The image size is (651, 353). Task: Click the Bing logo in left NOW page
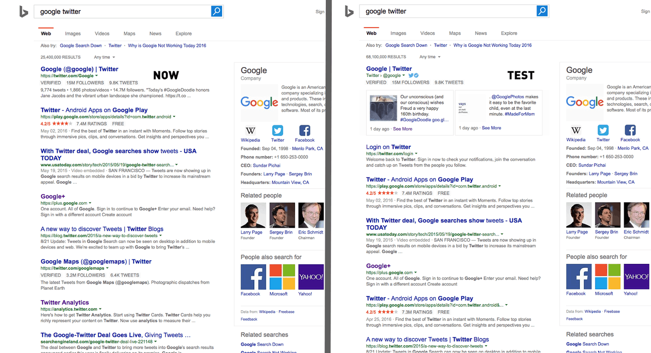(x=24, y=11)
